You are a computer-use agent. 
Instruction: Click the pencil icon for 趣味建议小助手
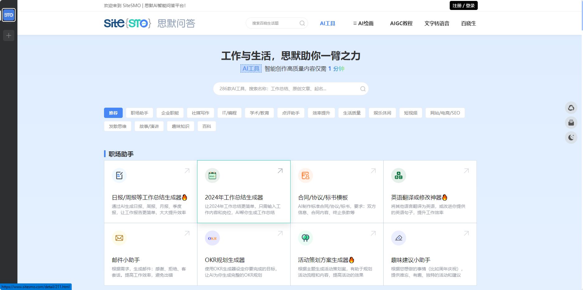tap(398, 238)
